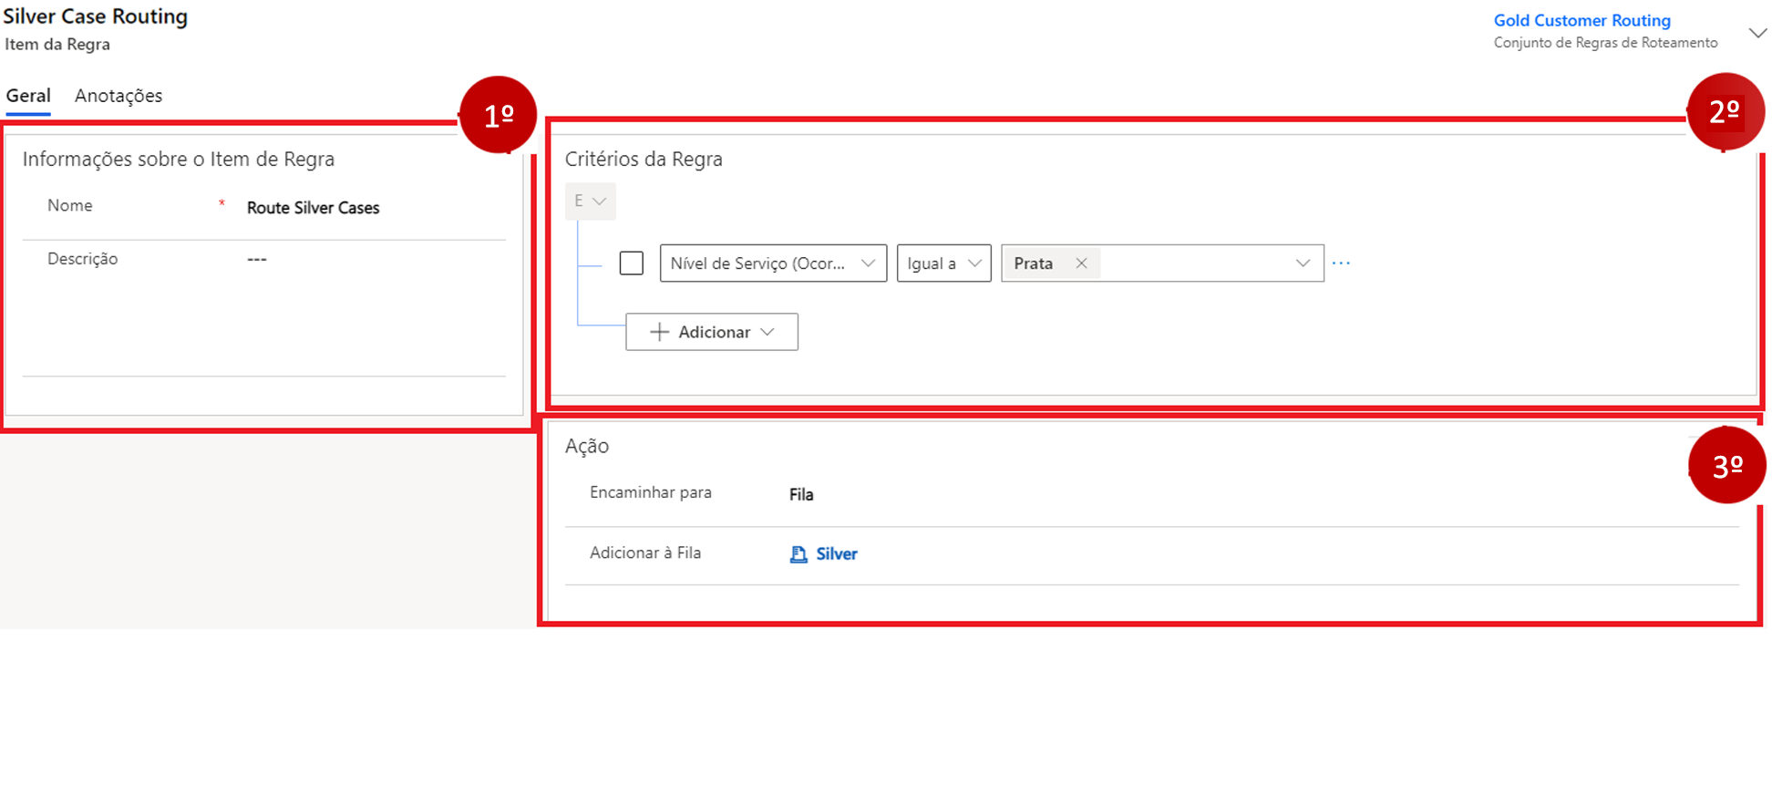1772x785 pixels.
Task: Switch to the Geral tab
Action: (x=28, y=96)
